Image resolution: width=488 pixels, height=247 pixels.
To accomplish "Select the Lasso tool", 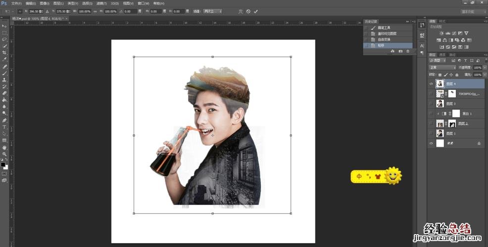I will click(x=4, y=39).
